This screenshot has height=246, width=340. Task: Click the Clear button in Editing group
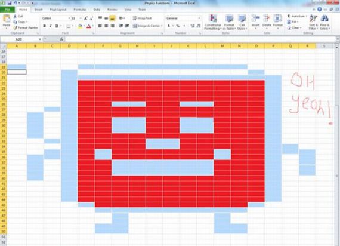coord(293,28)
